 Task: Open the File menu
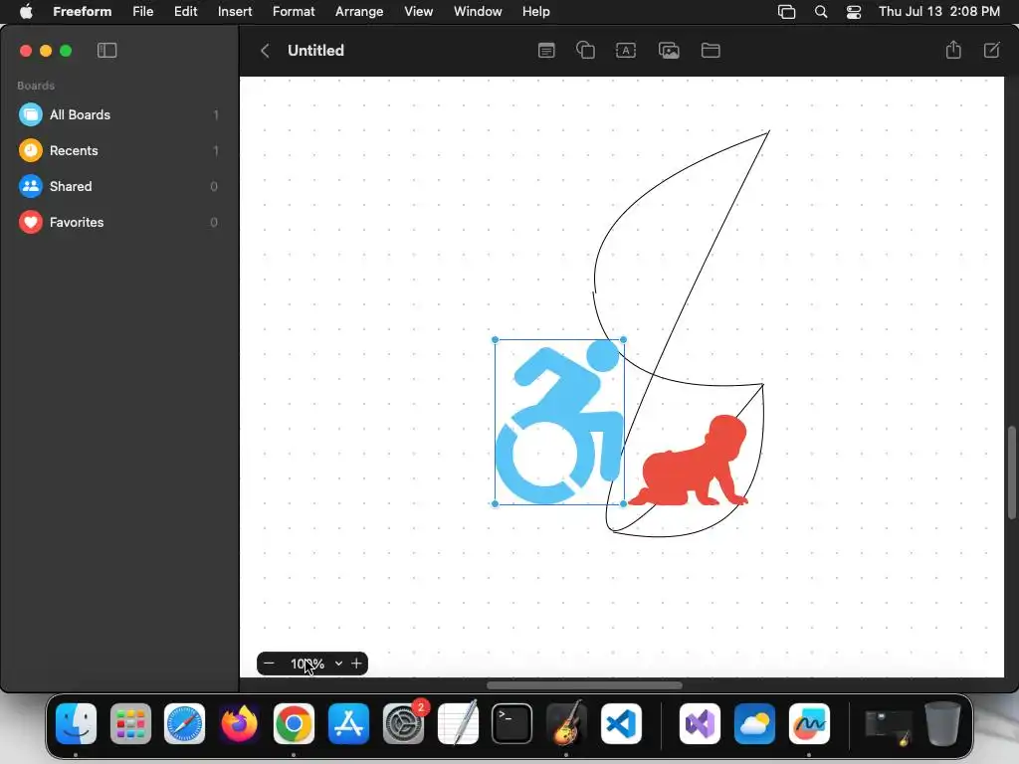tap(143, 12)
